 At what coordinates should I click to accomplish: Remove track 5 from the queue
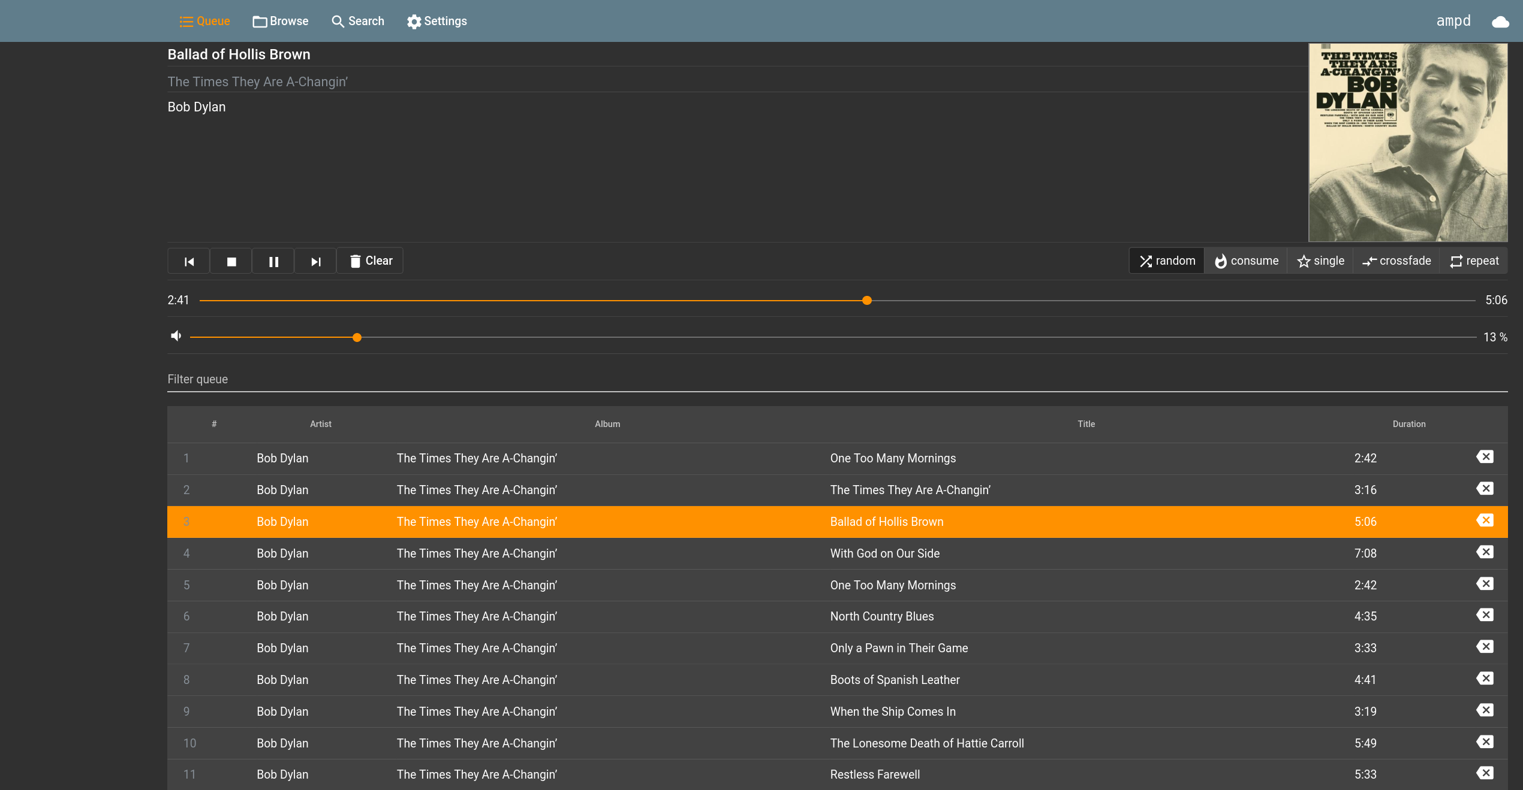1485,584
